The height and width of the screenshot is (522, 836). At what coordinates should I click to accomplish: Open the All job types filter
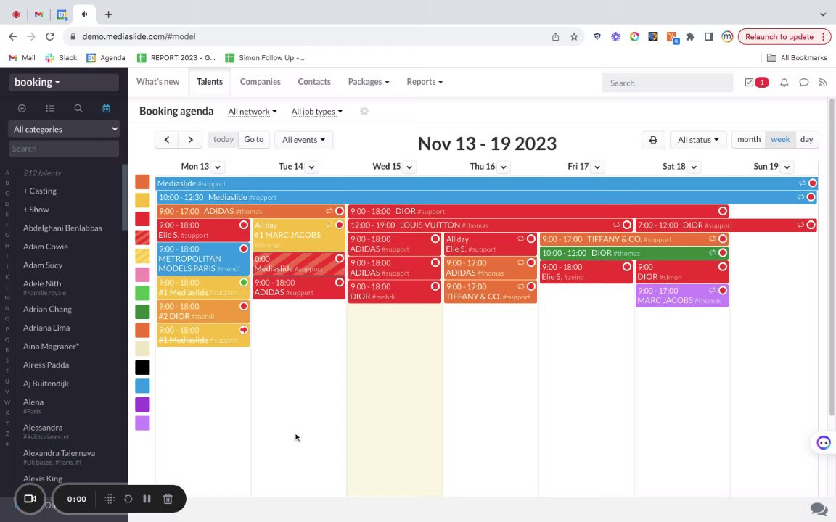316,112
